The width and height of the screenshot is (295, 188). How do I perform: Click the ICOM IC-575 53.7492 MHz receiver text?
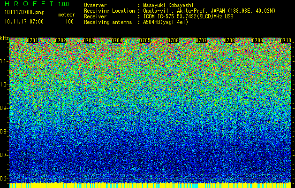pos(188,16)
